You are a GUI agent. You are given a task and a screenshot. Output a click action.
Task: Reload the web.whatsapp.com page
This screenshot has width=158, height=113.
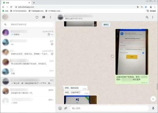(11, 7)
